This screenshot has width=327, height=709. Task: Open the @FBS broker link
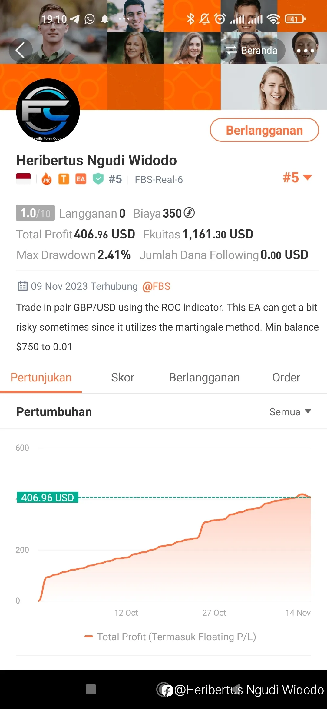pos(156,286)
